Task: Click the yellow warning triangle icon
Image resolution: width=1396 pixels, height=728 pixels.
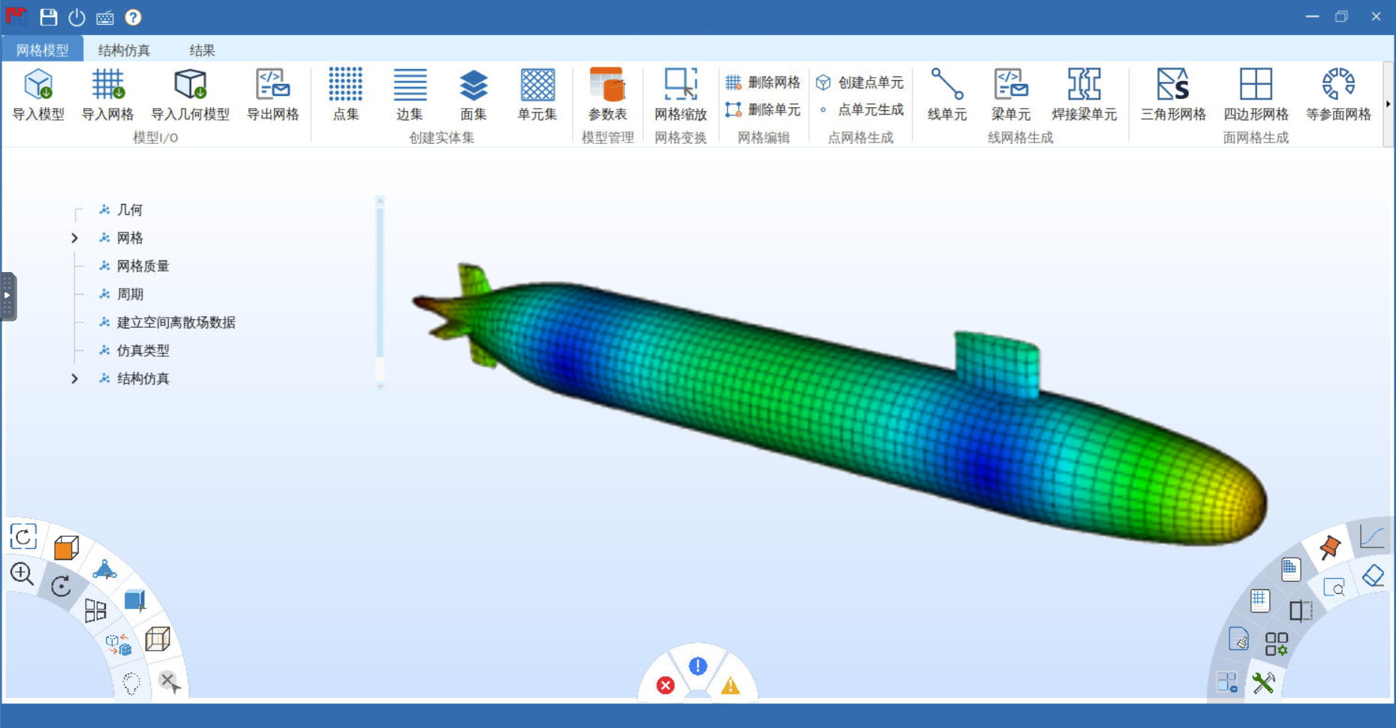Action: click(730, 685)
